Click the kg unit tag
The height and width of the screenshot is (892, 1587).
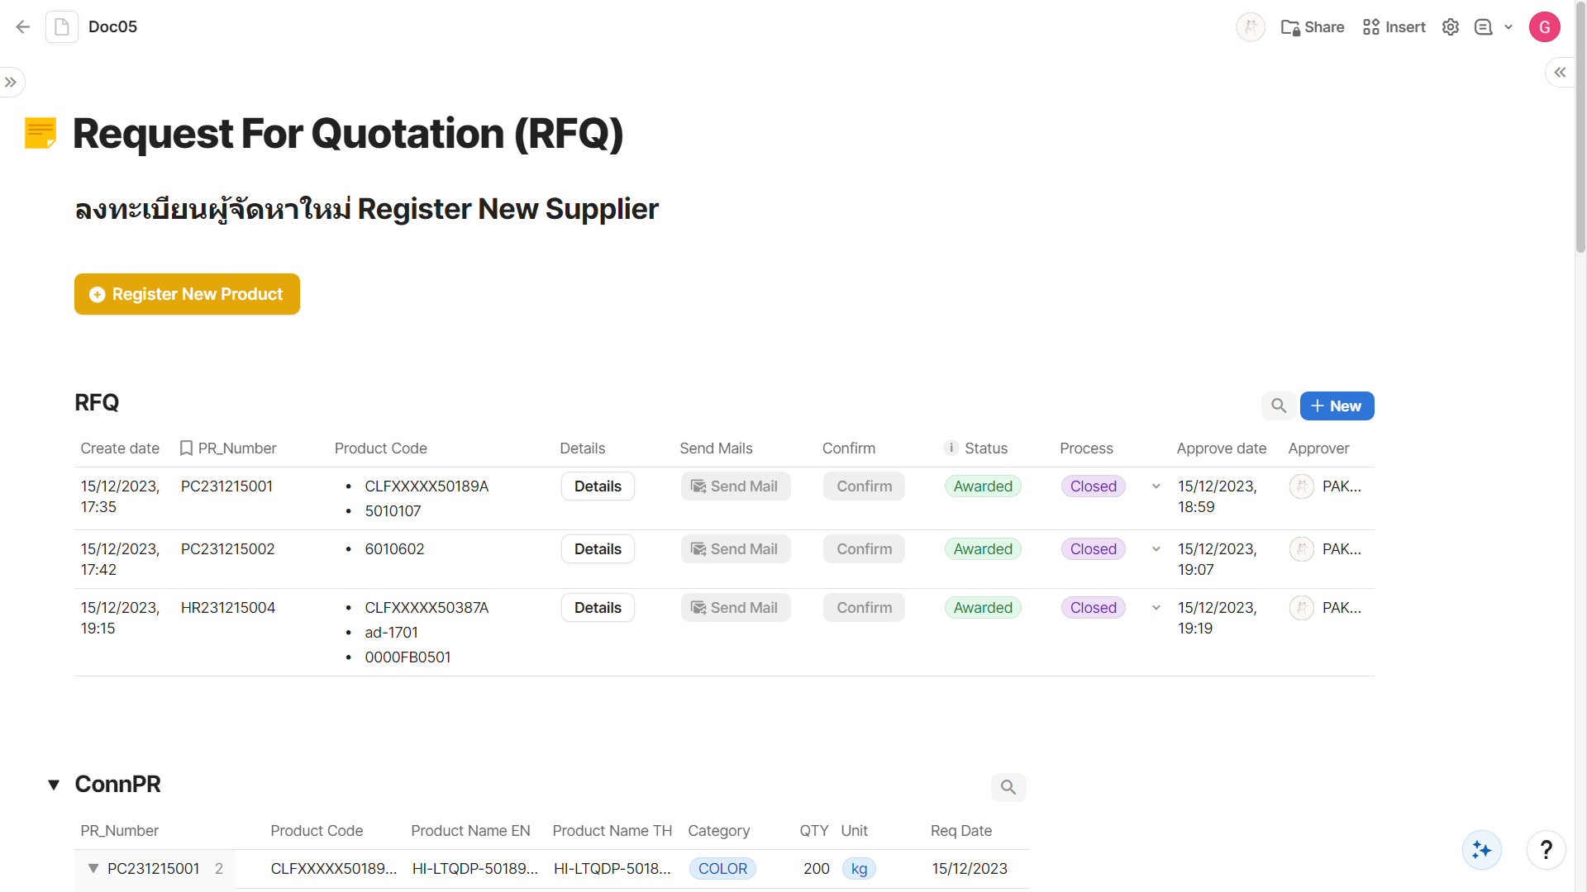pyautogui.click(x=859, y=869)
